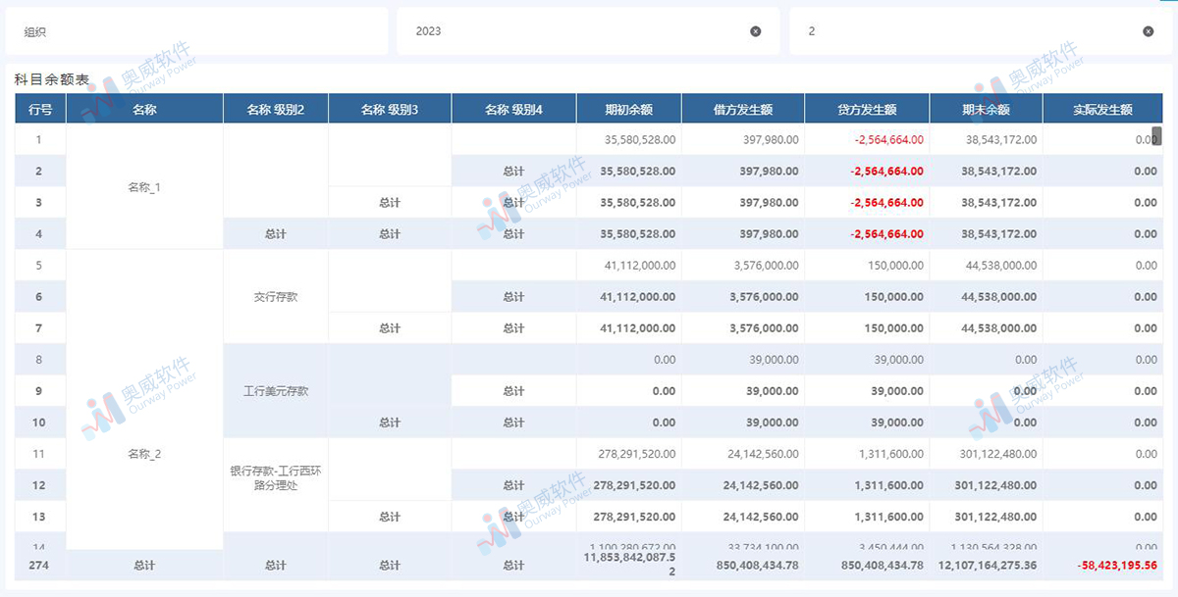Click the 银行存款-工行西环路分理处 cell

coord(276,477)
